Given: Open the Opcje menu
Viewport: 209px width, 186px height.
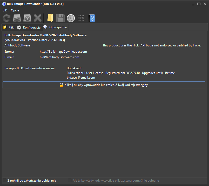Looking at the screenshot, I should (x=15, y=10).
